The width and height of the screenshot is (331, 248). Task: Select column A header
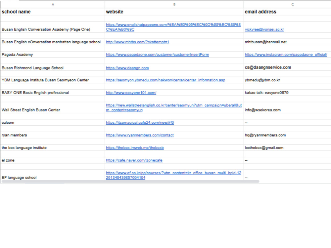pyautogui.click(x=53, y=4)
